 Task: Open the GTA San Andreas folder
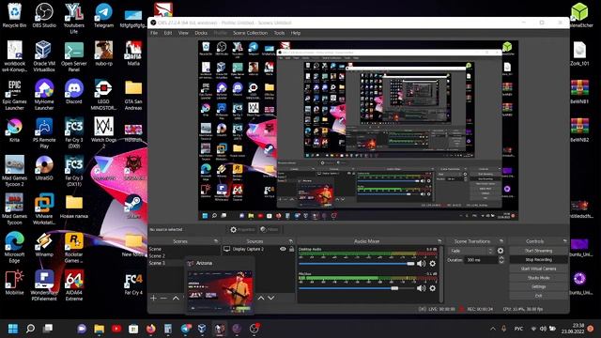point(133,95)
